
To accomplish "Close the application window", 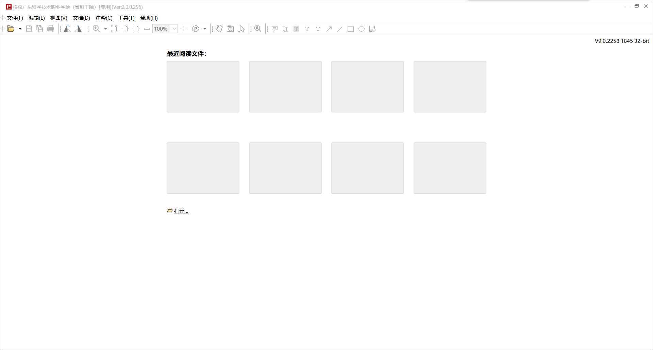I will (646, 6).
